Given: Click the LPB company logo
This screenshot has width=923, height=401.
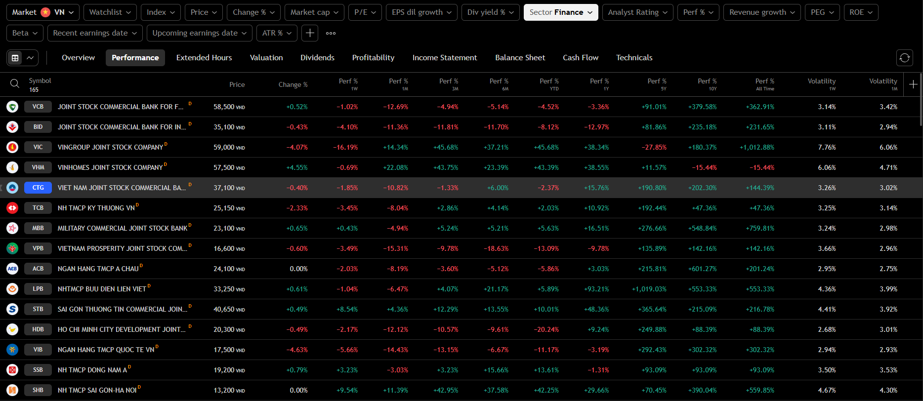Looking at the screenshot, I should (x=12, y=289).
